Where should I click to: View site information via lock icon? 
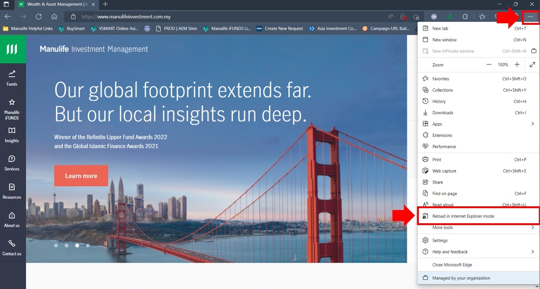(x=73, y=17)
